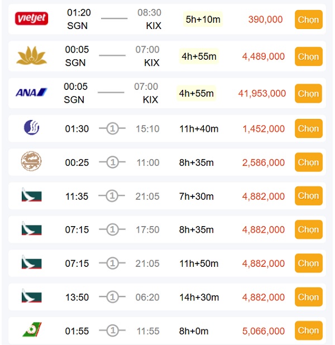Click the one-stop indicator on 01:30 flight
335x345 pixels.
[112, 129]
